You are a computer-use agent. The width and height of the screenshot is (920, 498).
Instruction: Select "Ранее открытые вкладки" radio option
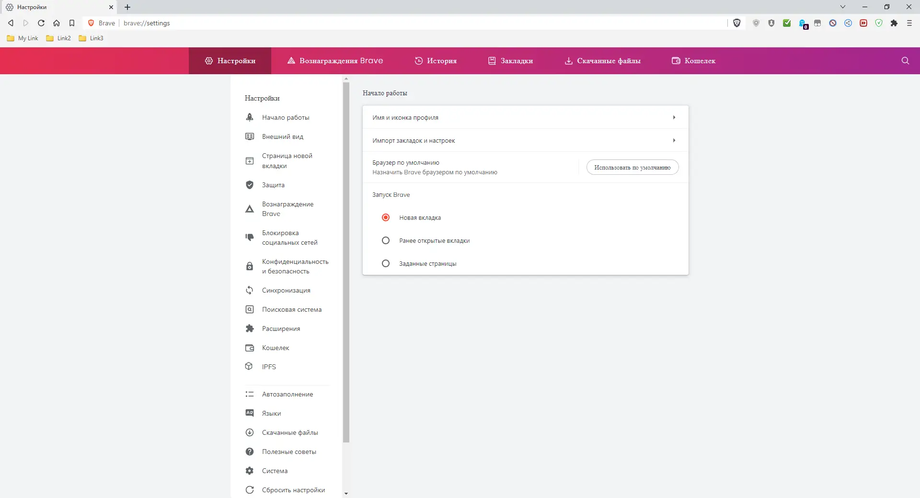tap(386, 240)
